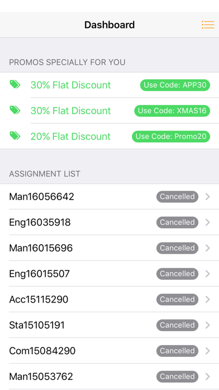The width and height of the screenshot is (219, 390).
Task: Tap the tag icon beside APP30 discount
Action: 15,84
